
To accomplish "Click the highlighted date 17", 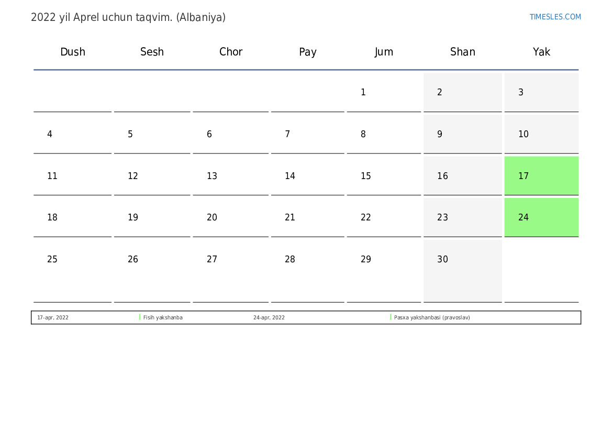I will coord(524,176).
